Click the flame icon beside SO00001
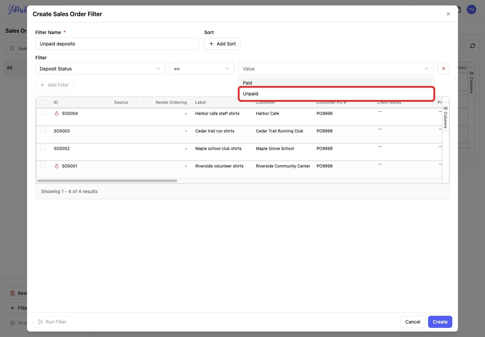Screen dimensions: 485x337 click(x=57, y=166)
